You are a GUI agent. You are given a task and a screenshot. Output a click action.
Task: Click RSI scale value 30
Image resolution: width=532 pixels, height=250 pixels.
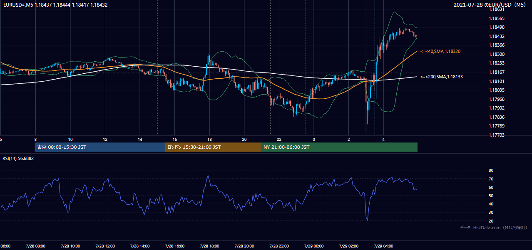[491, 212]
